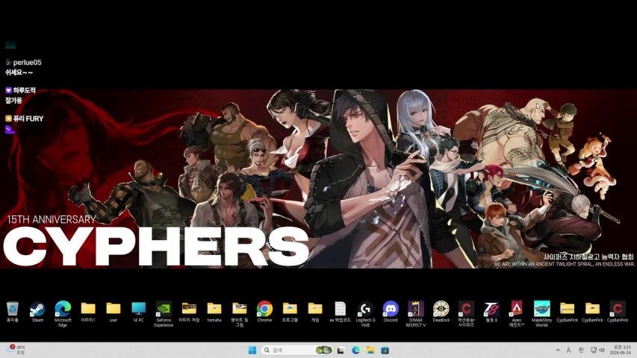Open the Windows Start menu
This screenshot has height=358, width=637.
coord(252,350)
